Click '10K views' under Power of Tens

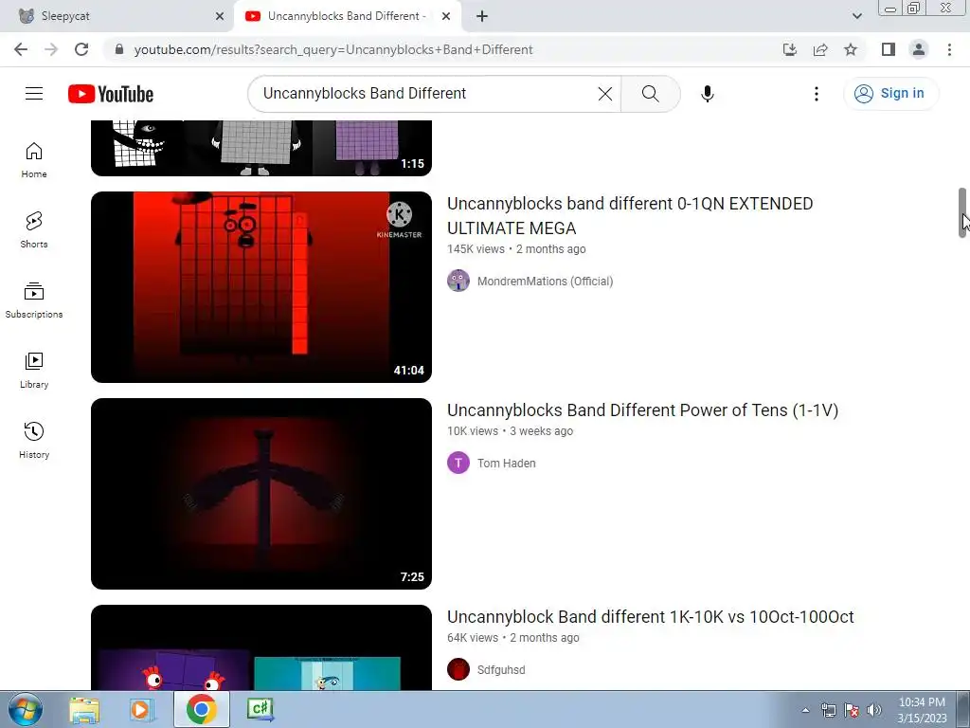[472, 431]
